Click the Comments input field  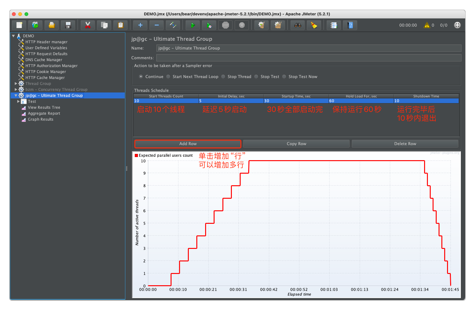pos(309,58)
